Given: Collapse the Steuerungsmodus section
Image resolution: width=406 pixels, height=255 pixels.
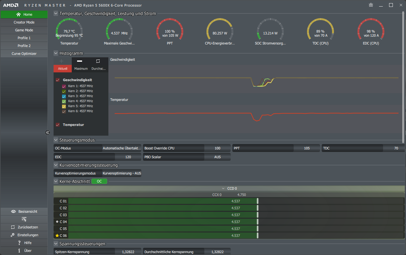Looking at the screenshot, I should pos(56,140).
